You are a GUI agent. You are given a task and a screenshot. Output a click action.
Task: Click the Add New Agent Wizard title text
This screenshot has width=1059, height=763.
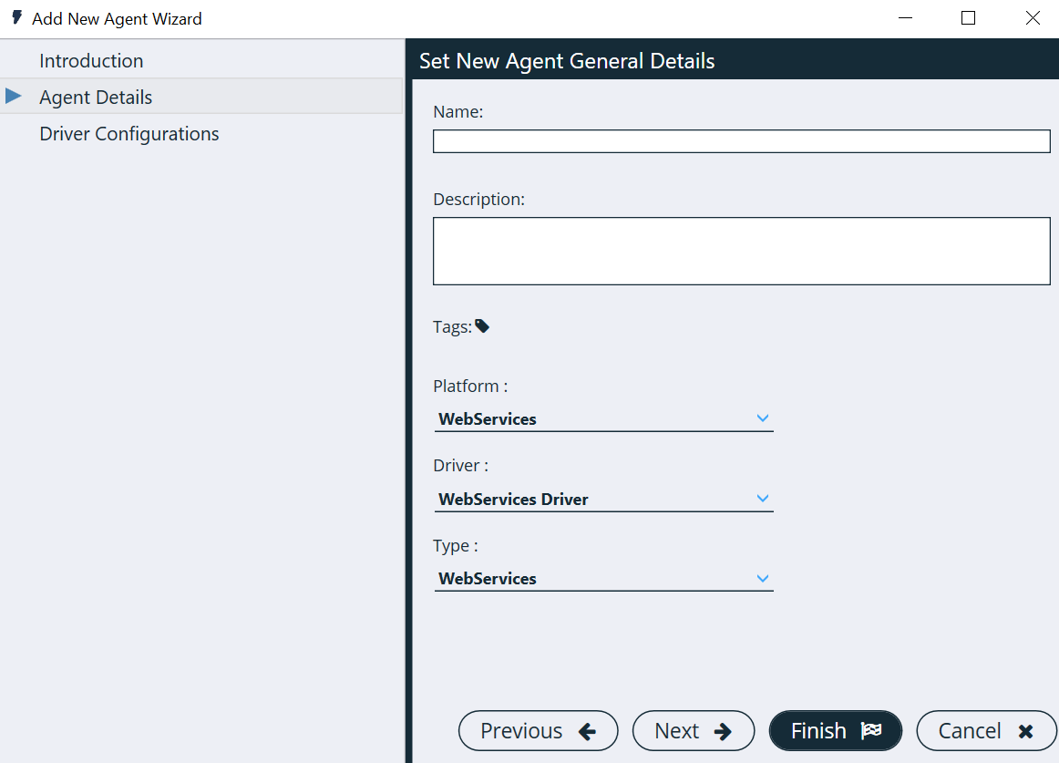(x=117, y=19)
